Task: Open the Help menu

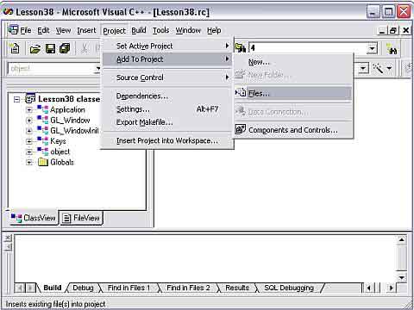Action: coord(214,30)
